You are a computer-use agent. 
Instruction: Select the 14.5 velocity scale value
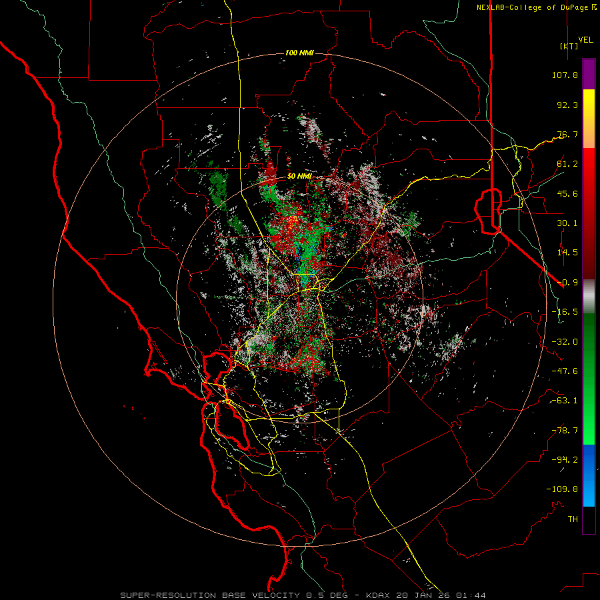pyautogui.click(x=567, y=253)
